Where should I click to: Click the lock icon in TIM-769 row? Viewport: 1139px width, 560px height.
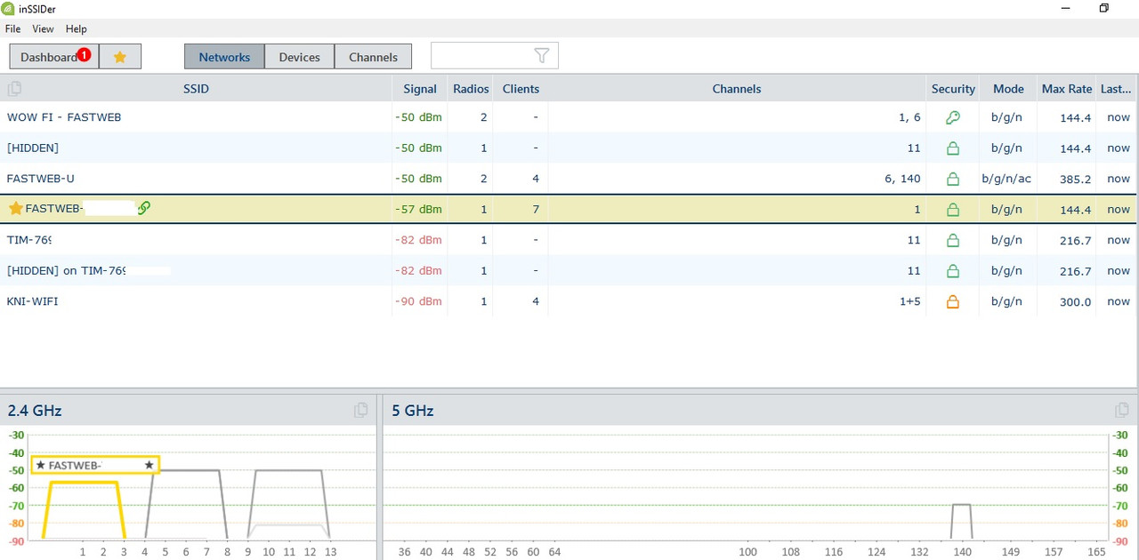click(x=953, y=240)
